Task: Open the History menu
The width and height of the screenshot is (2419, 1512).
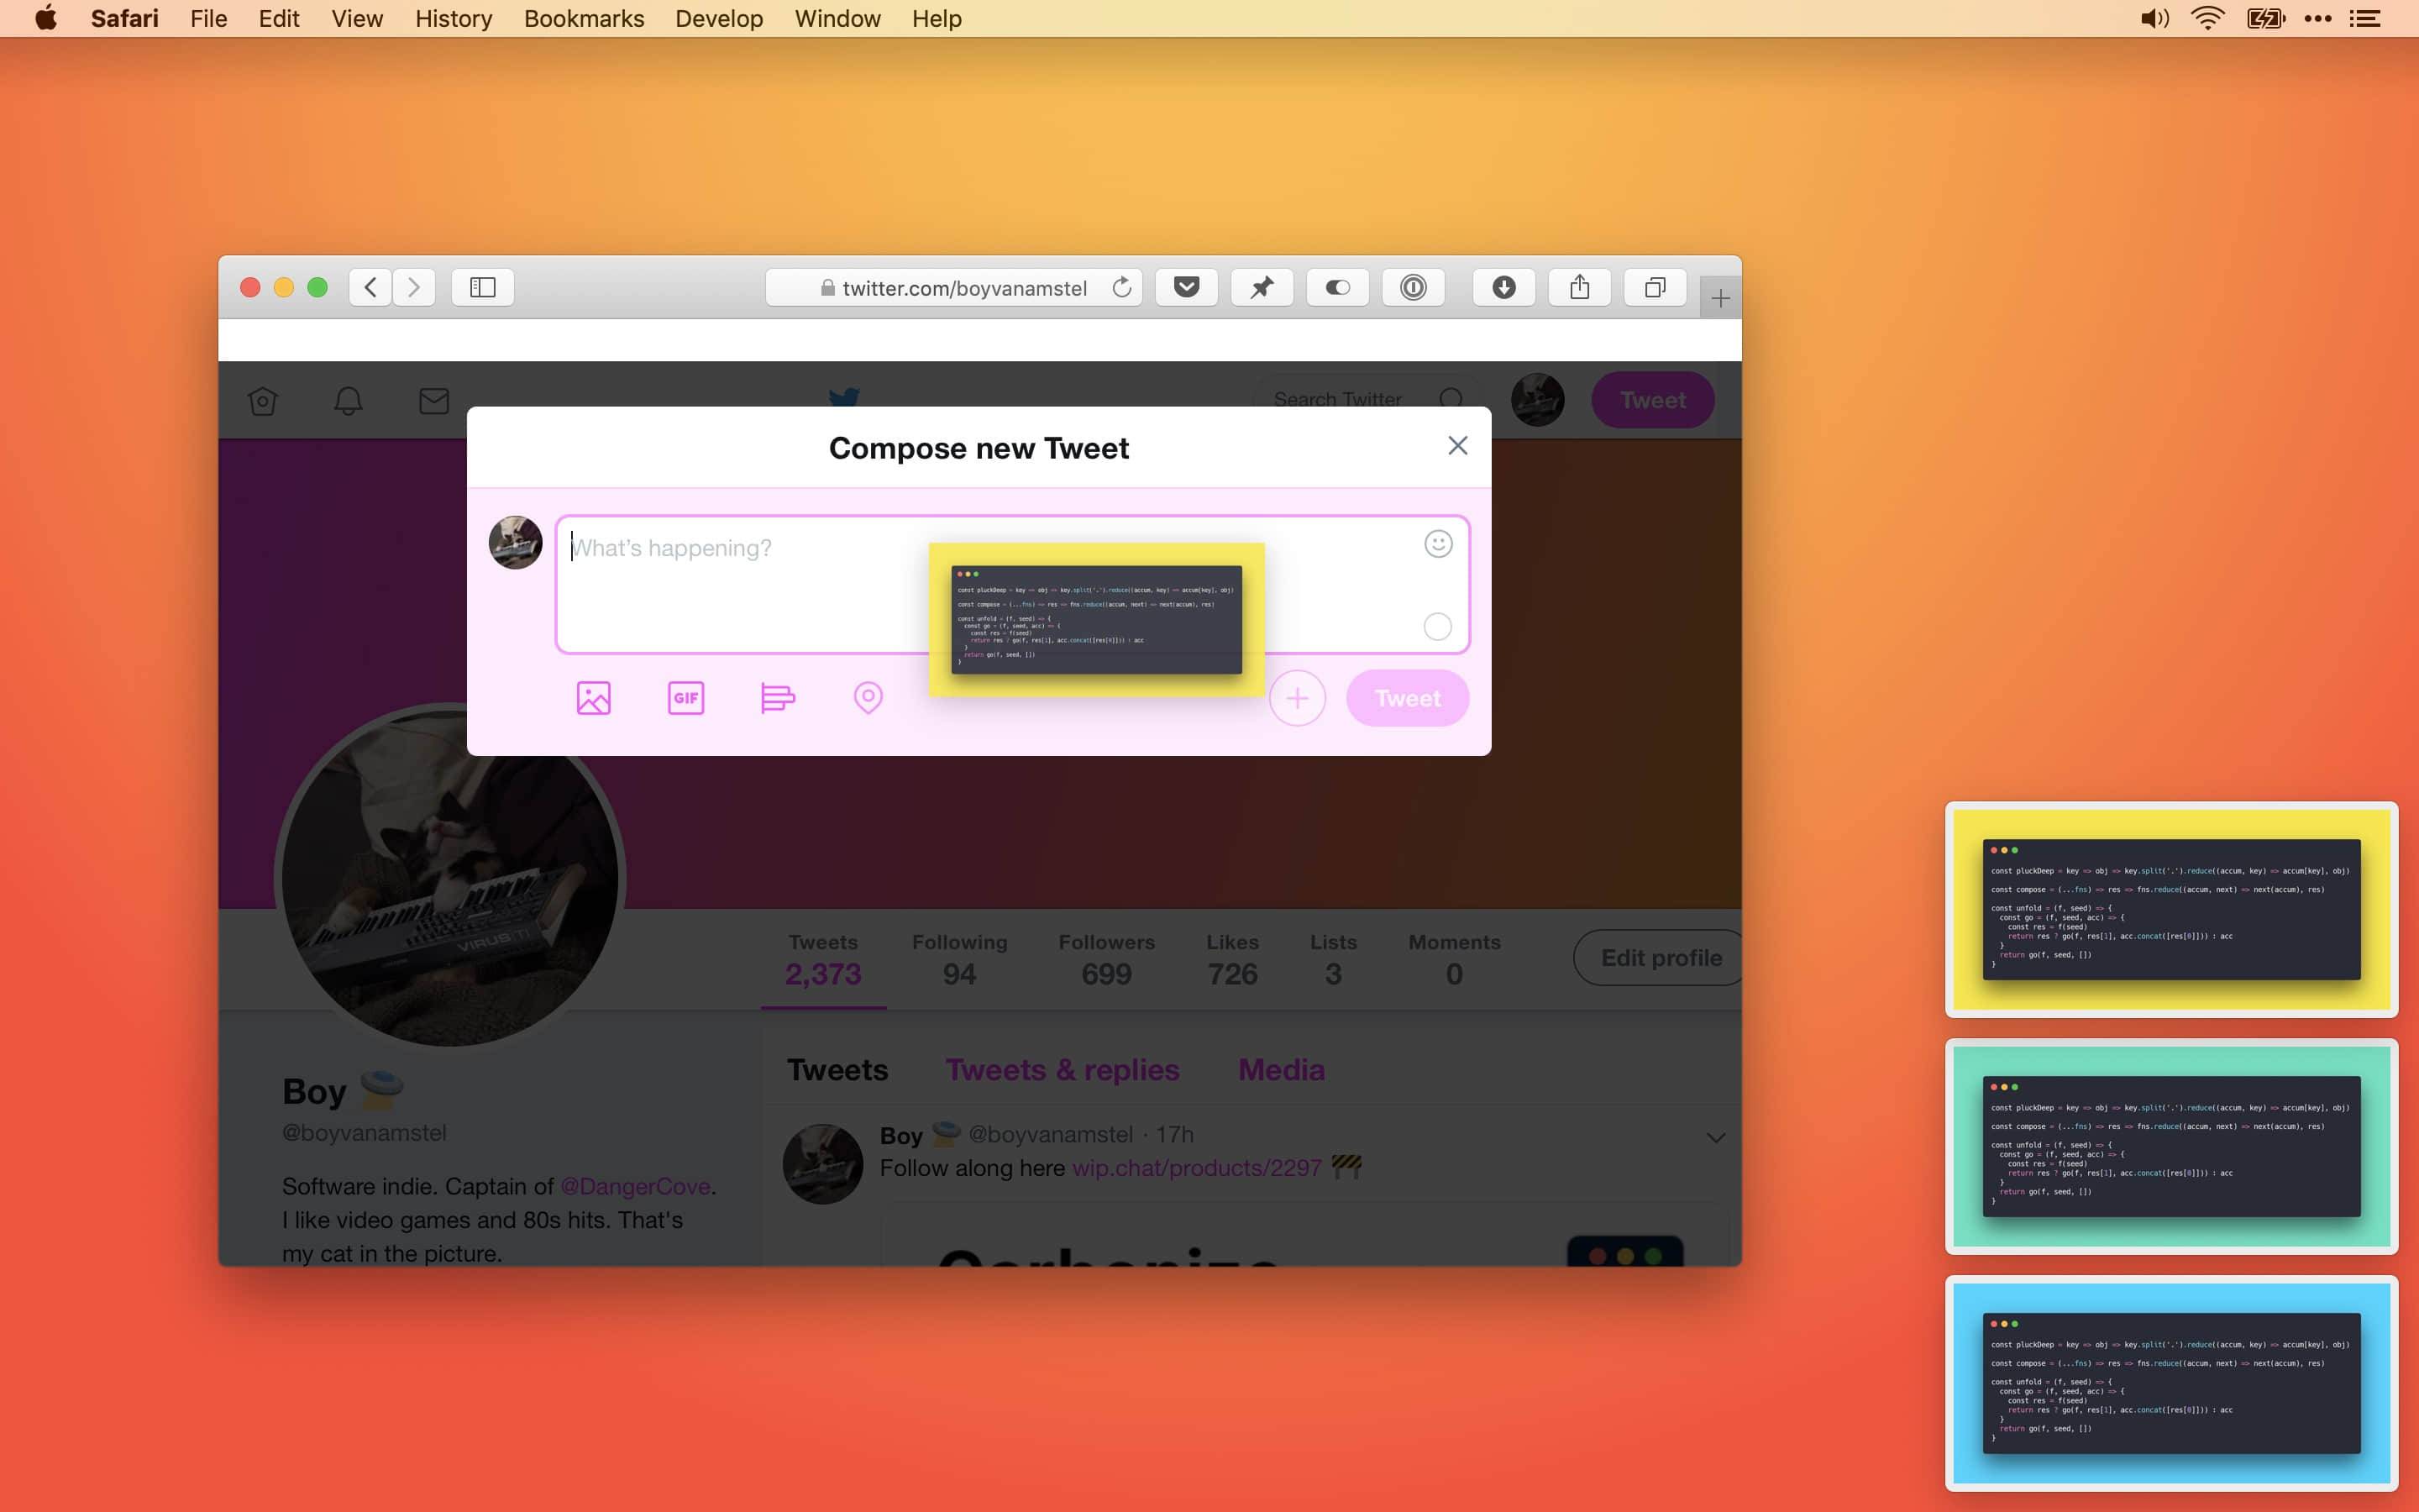Action: (x=454, y=18)
